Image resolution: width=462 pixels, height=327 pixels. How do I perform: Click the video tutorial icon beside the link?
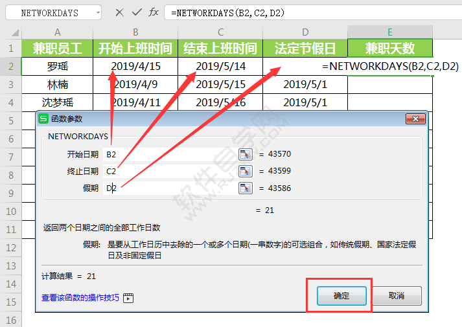click(x=128, y=298)
